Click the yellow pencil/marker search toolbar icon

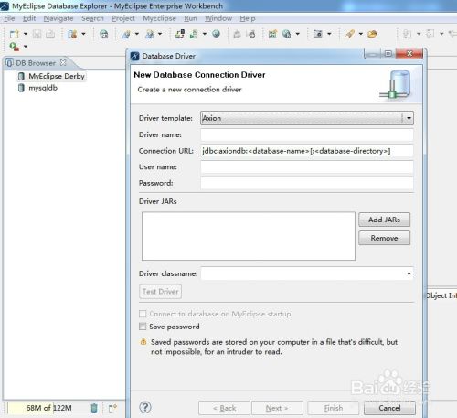point(350,34)
